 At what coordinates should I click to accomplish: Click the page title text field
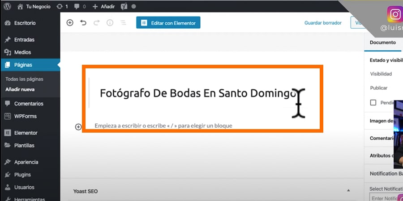click(x=197, y=94)
